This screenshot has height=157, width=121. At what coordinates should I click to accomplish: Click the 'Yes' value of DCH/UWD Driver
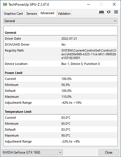point(63,44)
